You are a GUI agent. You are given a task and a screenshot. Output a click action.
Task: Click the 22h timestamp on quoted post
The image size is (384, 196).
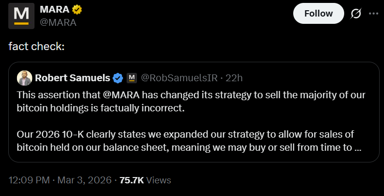point(234,78)
